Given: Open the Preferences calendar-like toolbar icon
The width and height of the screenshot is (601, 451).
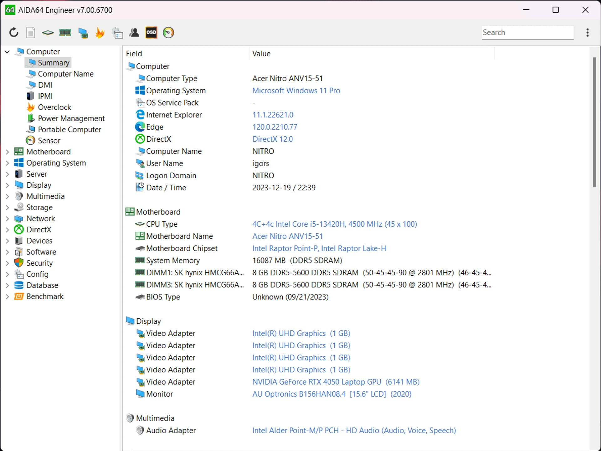Looking at the screenshot, I should point(117,33).
